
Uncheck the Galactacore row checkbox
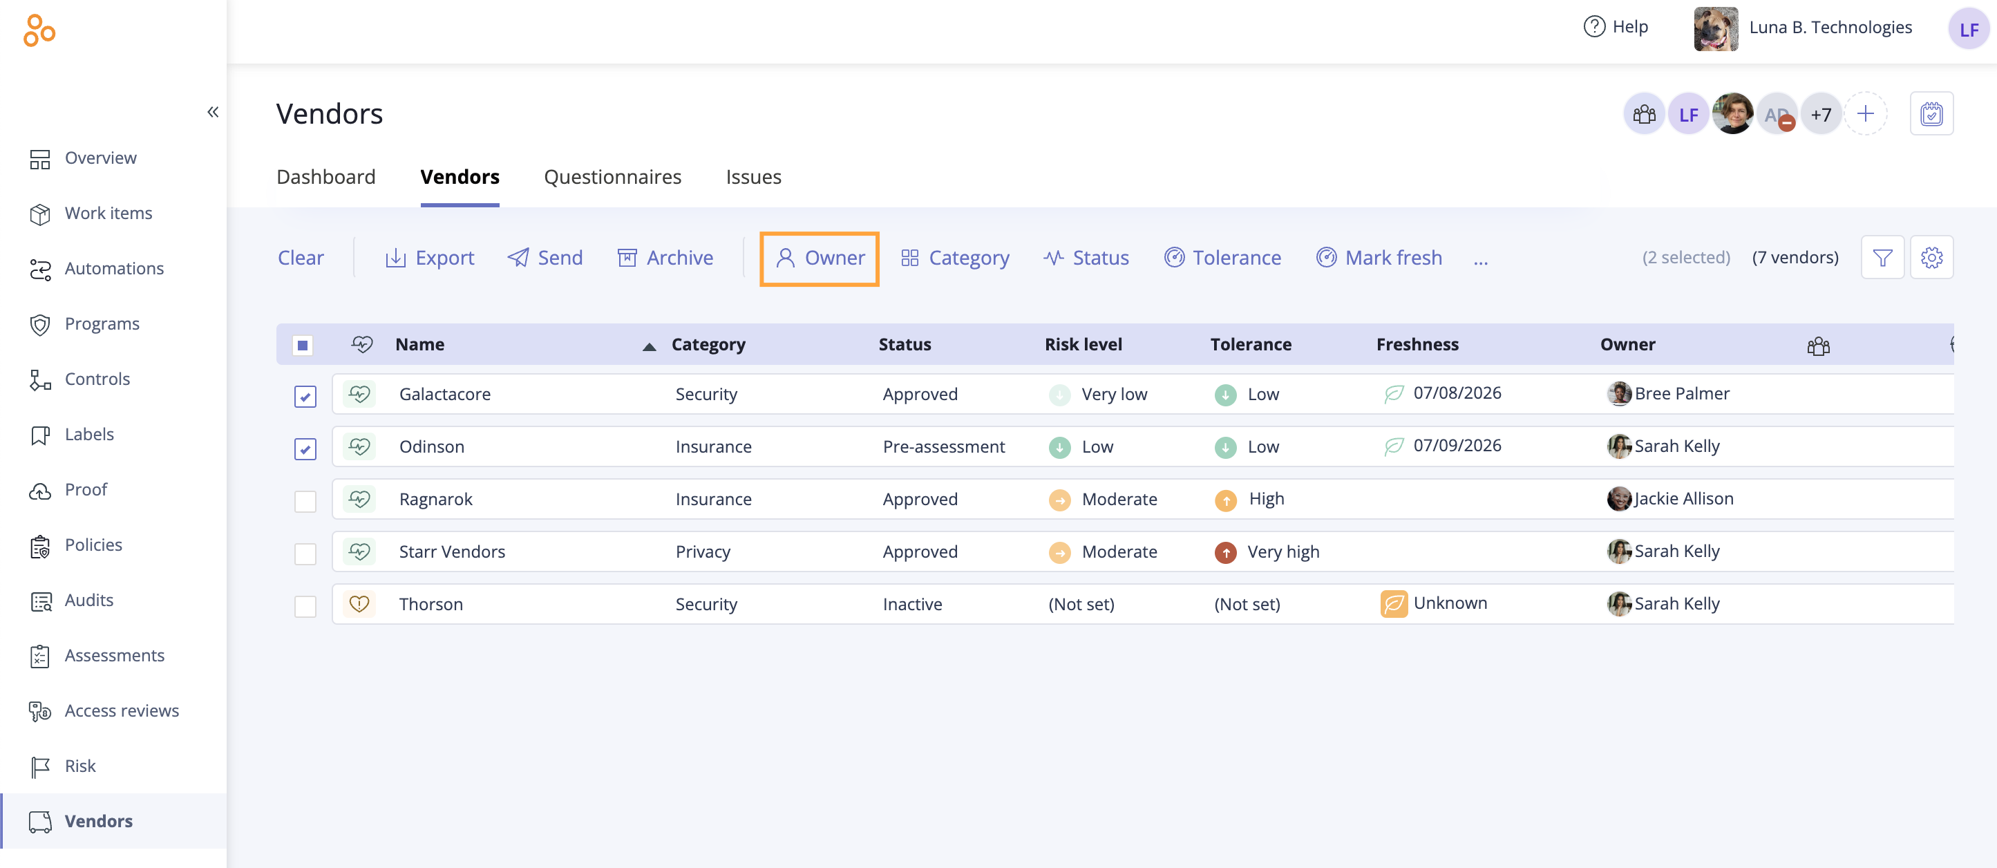tap(305, 396)
